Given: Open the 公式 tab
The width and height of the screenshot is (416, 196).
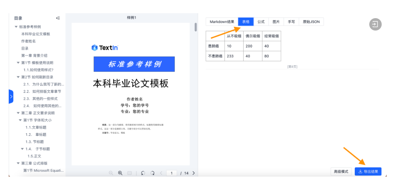Looking at the screenshot, I should pyautogui.click(x=261, y=22).
